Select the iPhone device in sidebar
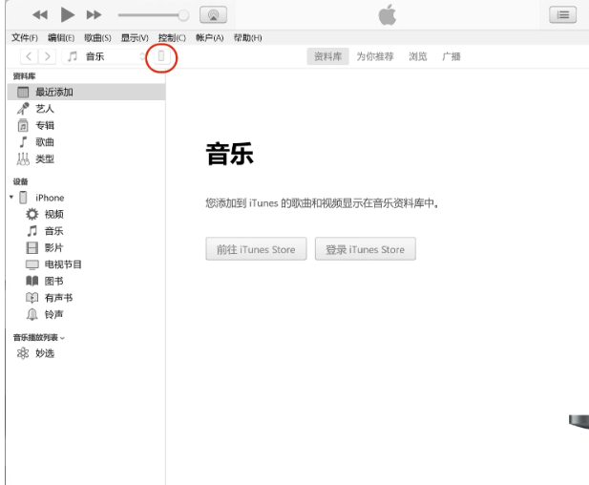This screenshot has height=485, width=589. click(x=86, y=198)
